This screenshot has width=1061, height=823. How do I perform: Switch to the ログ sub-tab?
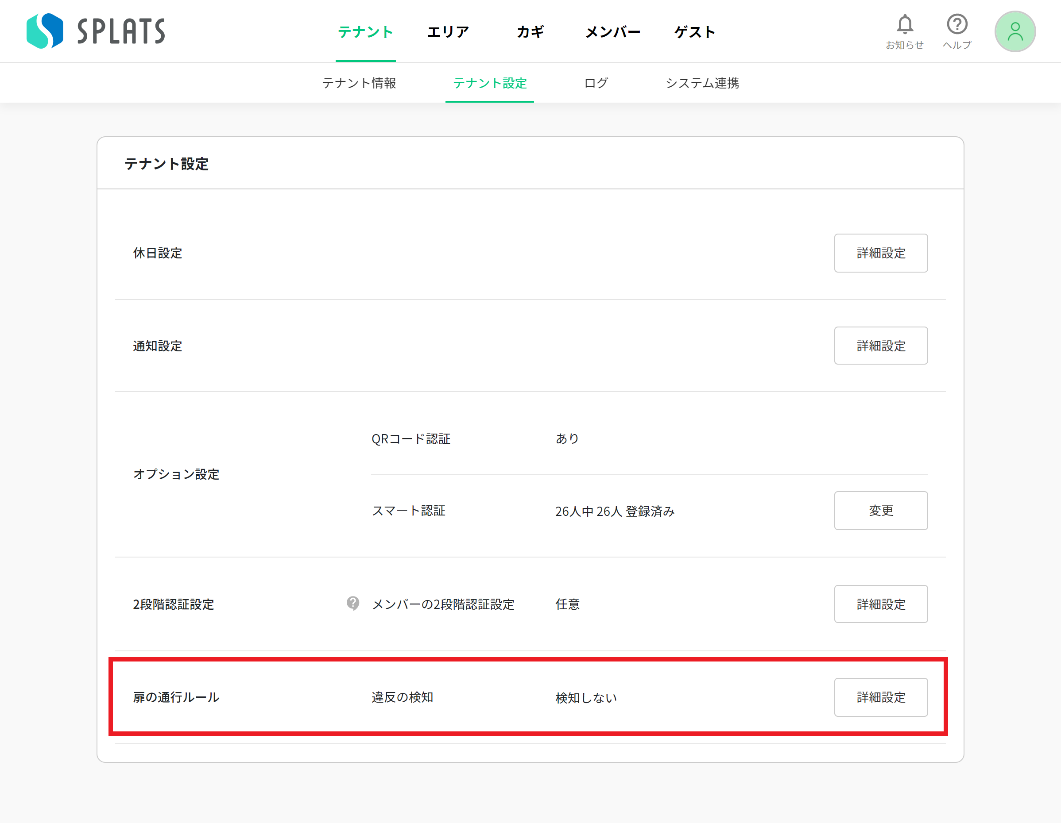596,83
